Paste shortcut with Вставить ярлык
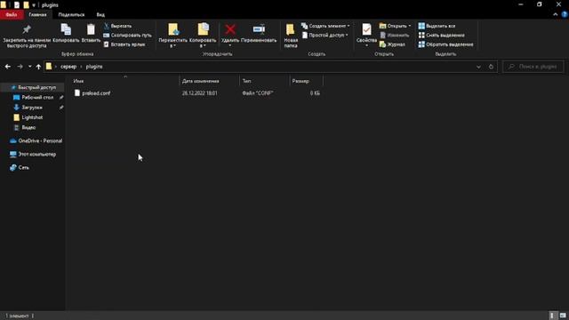569x320 pixels. (124, 44)
